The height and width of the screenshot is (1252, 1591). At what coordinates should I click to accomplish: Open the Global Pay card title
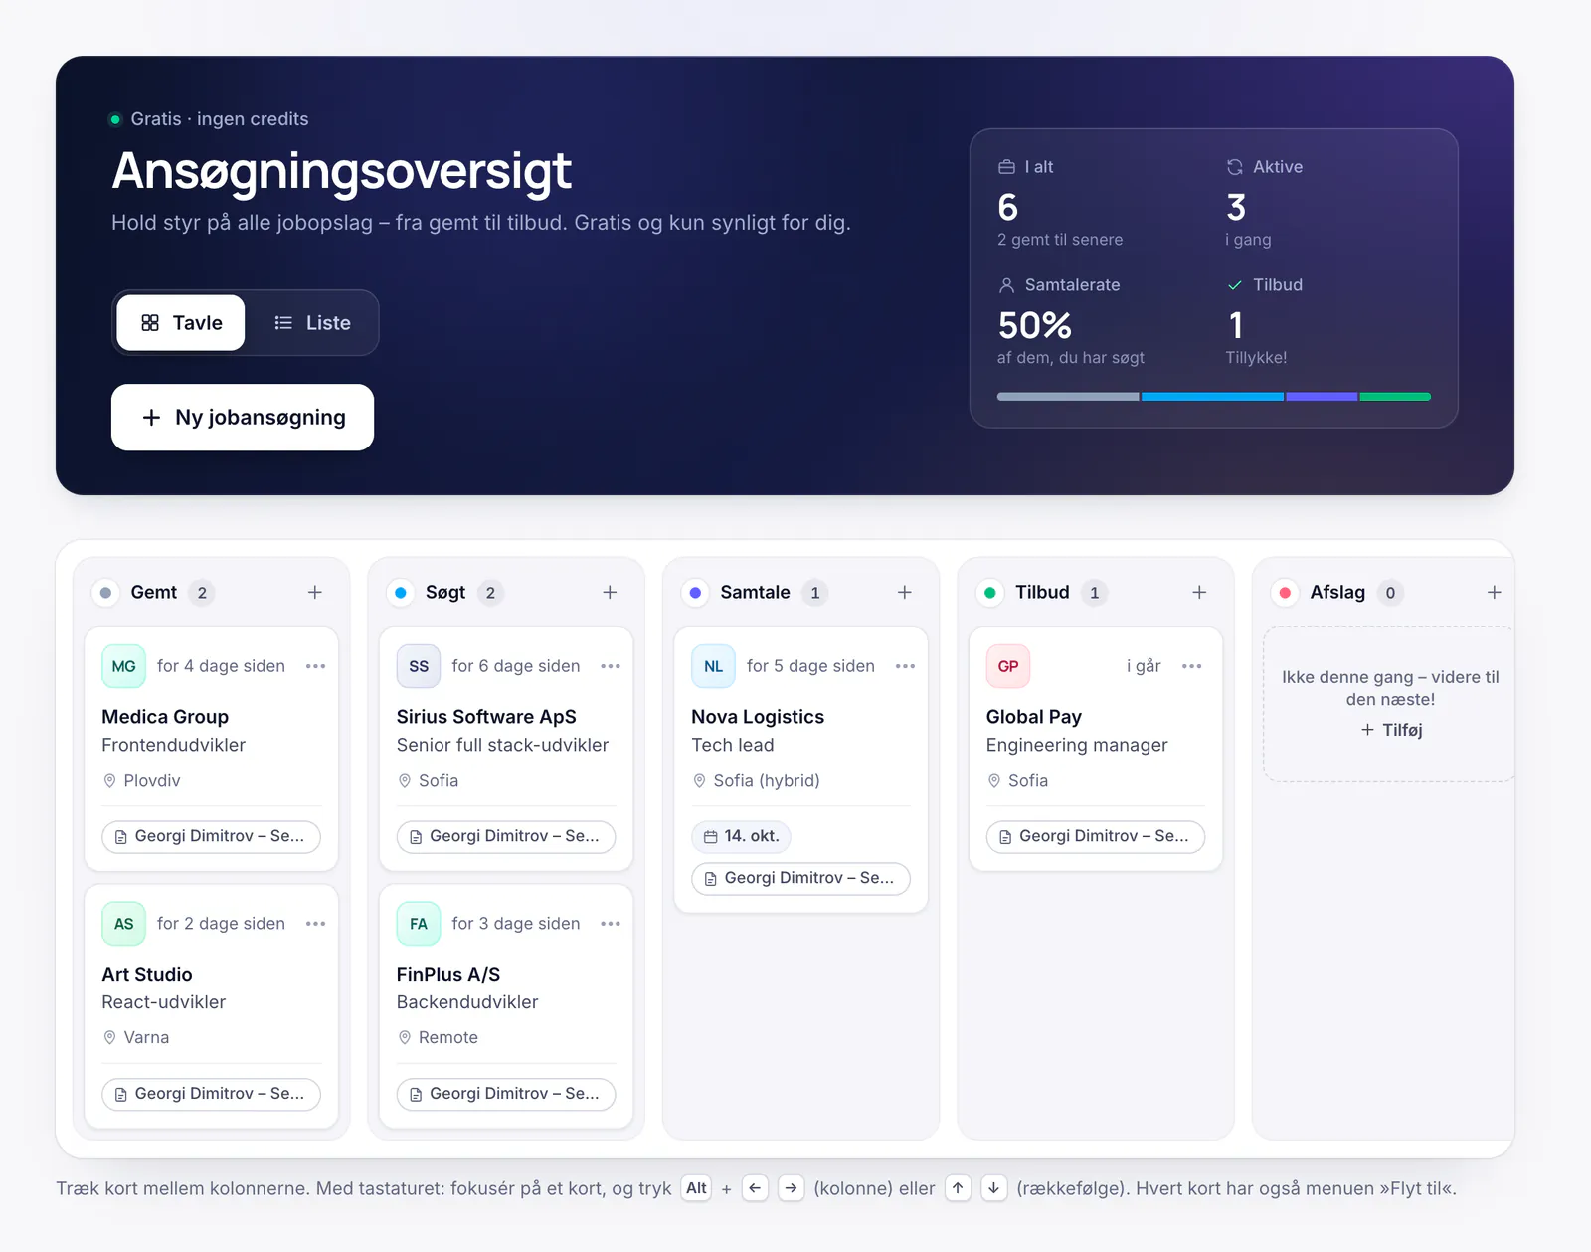(x=1034, y=717)
